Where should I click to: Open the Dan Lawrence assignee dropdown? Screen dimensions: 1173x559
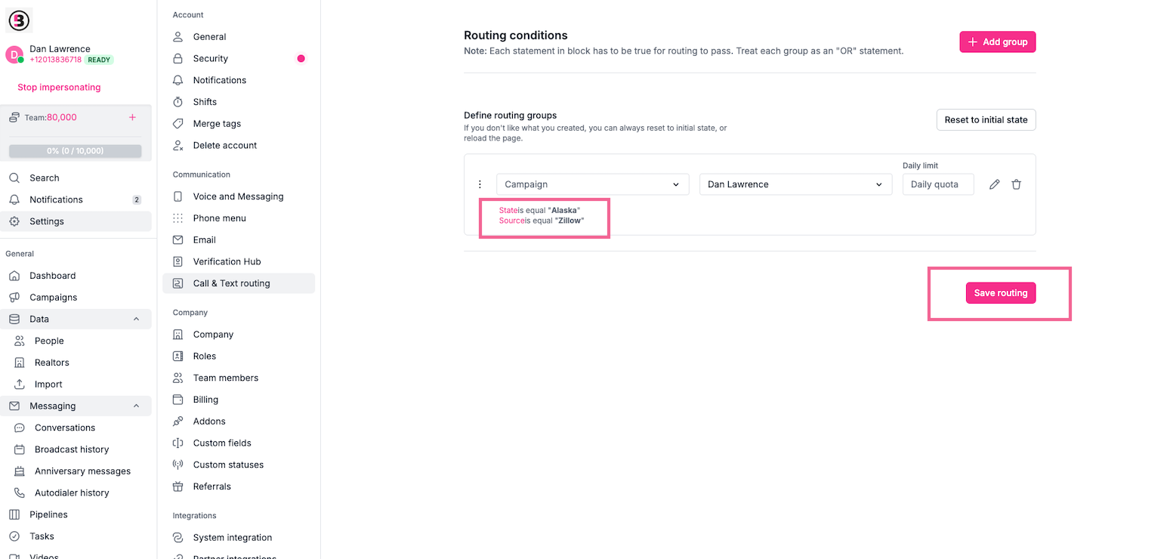pos(795,184)
